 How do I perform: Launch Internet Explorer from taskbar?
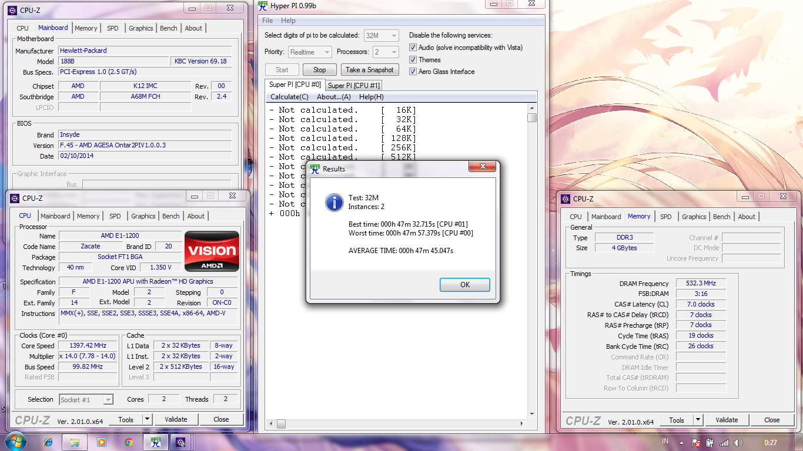point(48,442)
